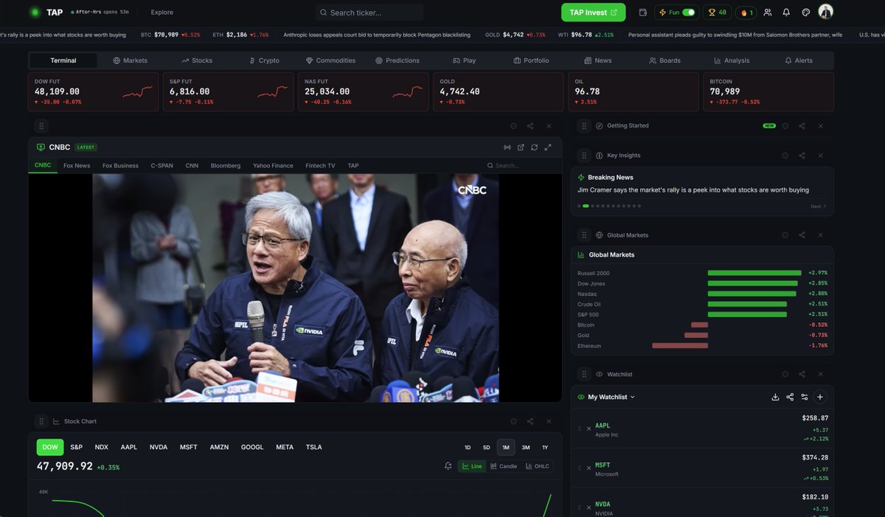Screen dimensions: 885x517
Task: Refresh the CNBC video stream
Action: [x=534, y=148]
